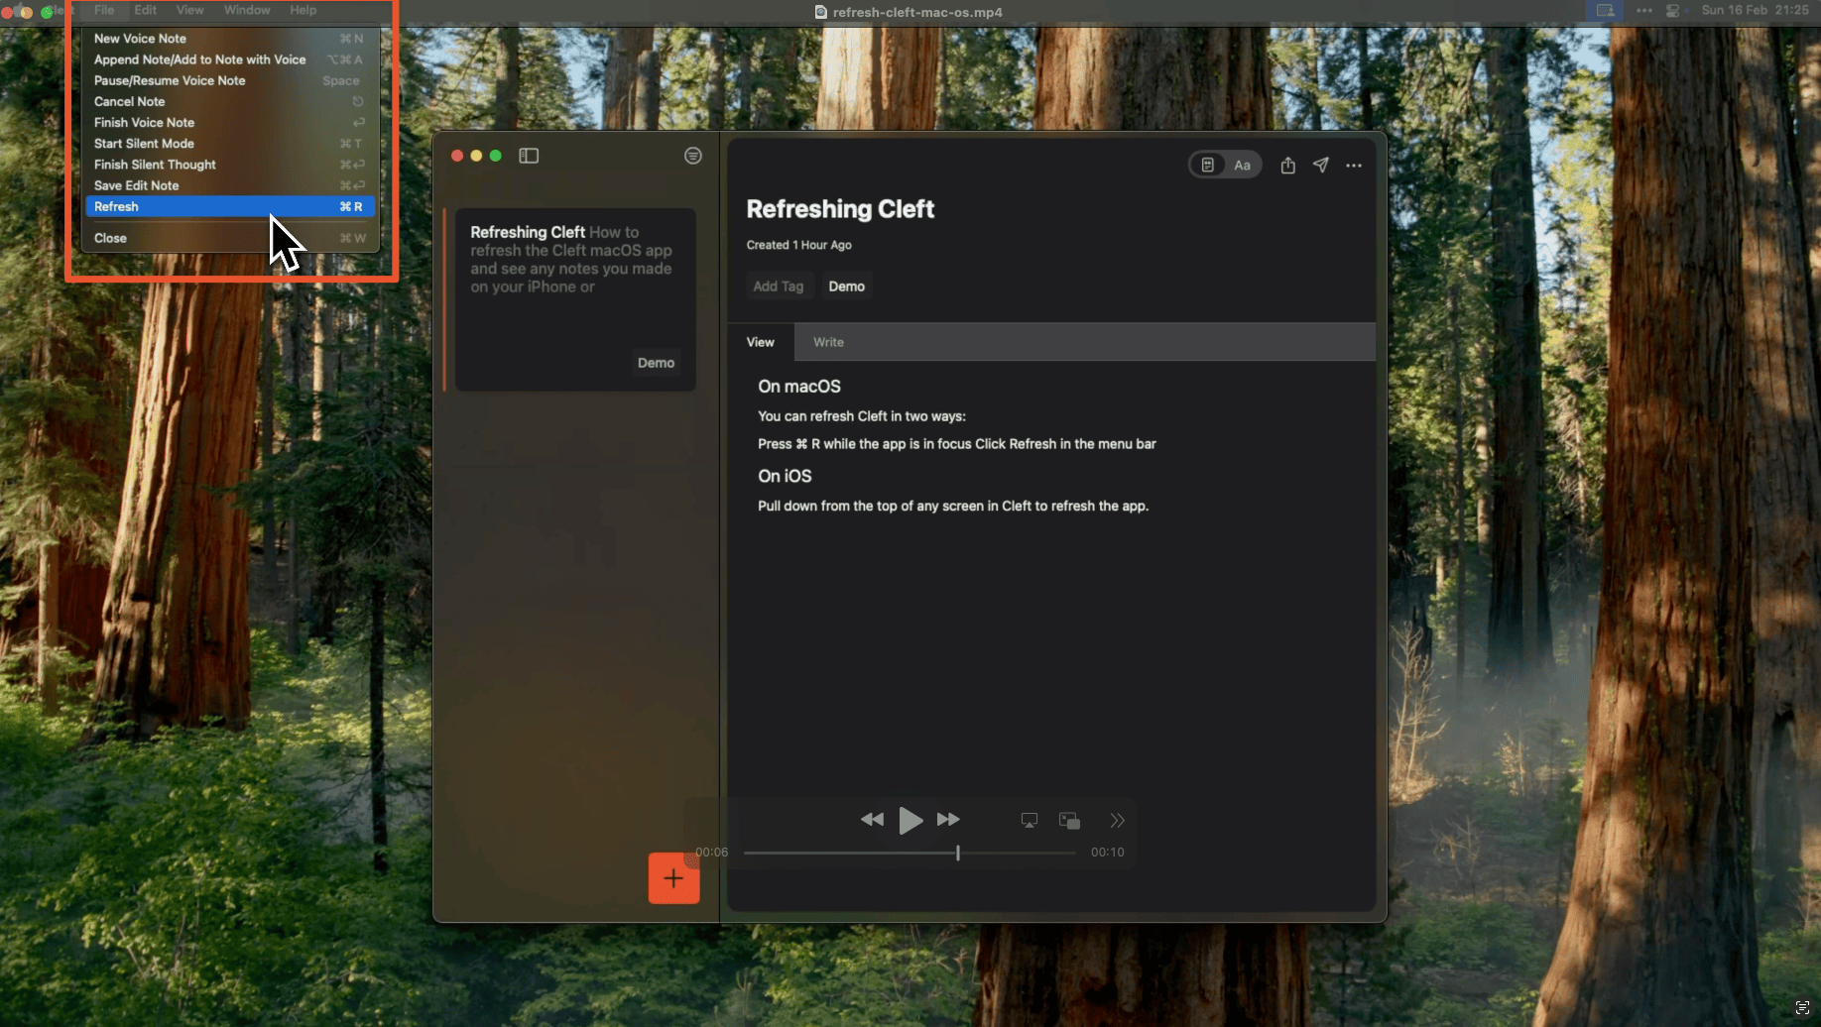This screenshot has width=1821, height=1027.
Task: Click the send paper-plane icon
Action: 1320,165
